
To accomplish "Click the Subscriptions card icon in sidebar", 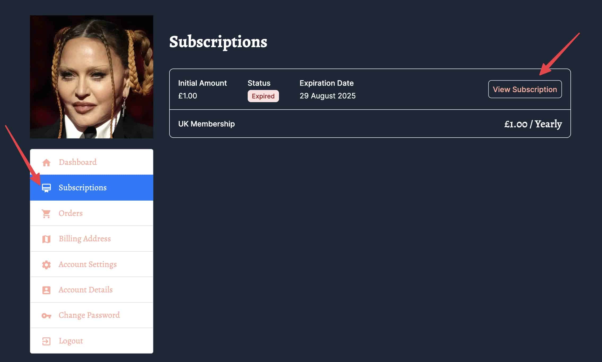I will pos(46,188).
